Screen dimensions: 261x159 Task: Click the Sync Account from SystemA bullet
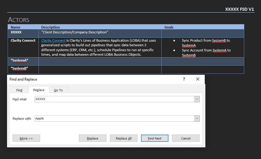tap(206, 53)
